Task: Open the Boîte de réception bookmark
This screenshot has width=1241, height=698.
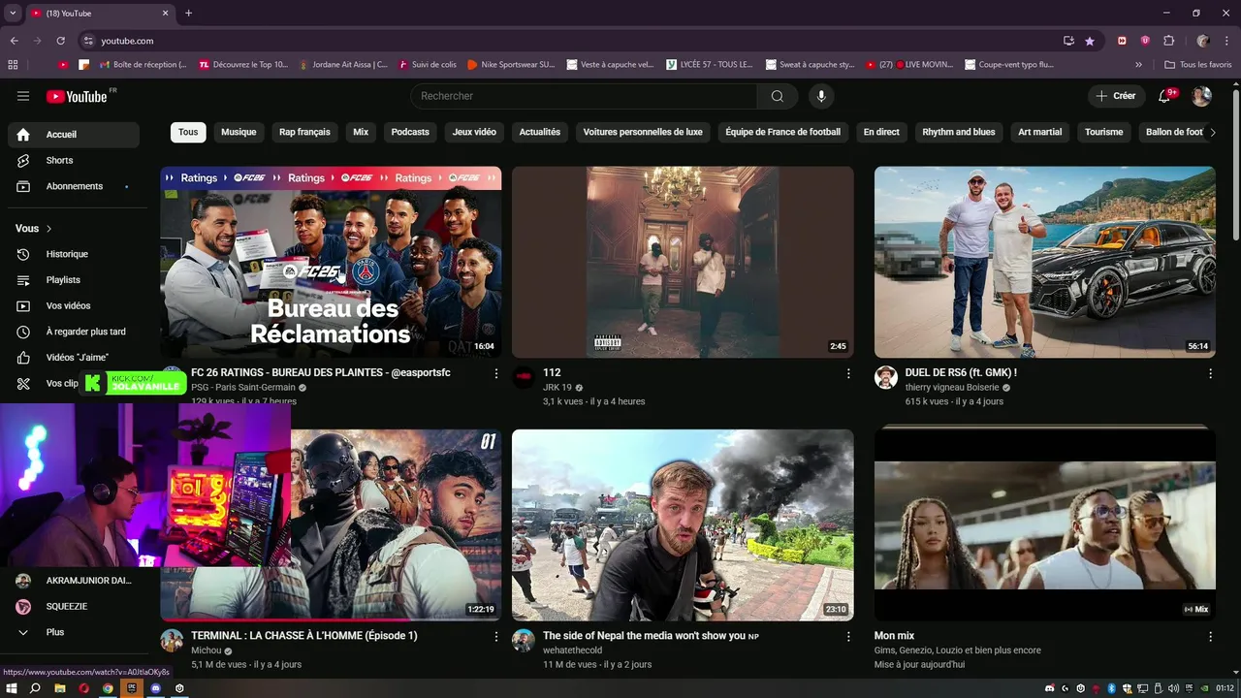Action: (x=143, y=64)
